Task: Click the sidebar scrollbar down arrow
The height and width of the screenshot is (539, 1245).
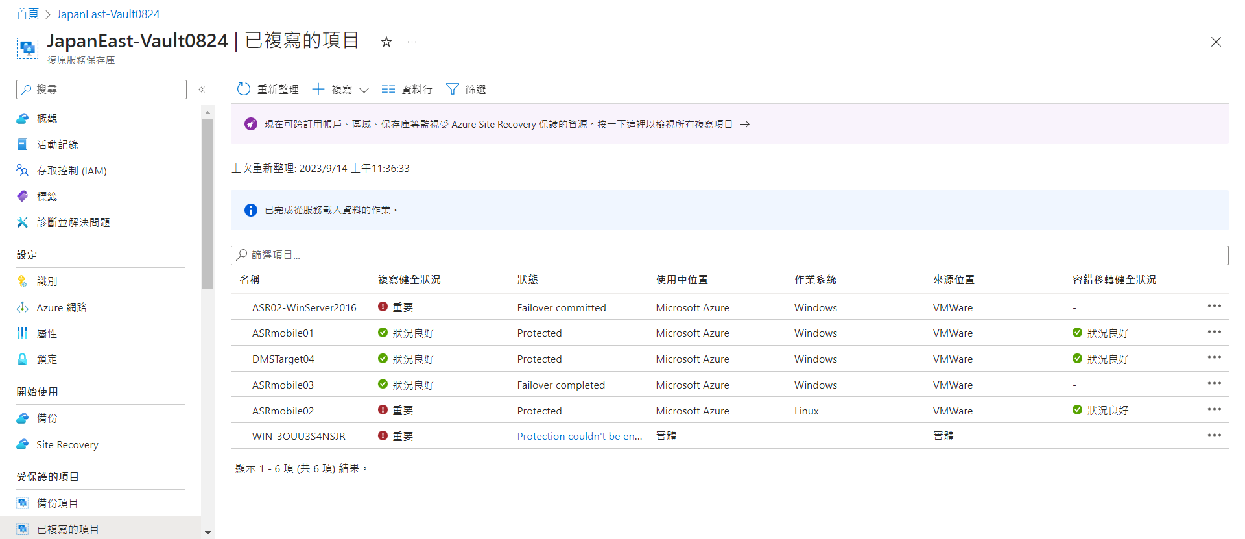Action: coord(207,533)
